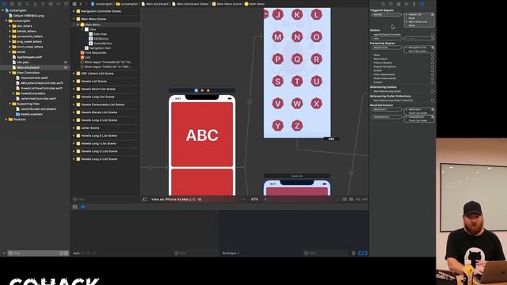
Task: Click the blue breakpoint toggle in debug bar
Action: point(83,207)
